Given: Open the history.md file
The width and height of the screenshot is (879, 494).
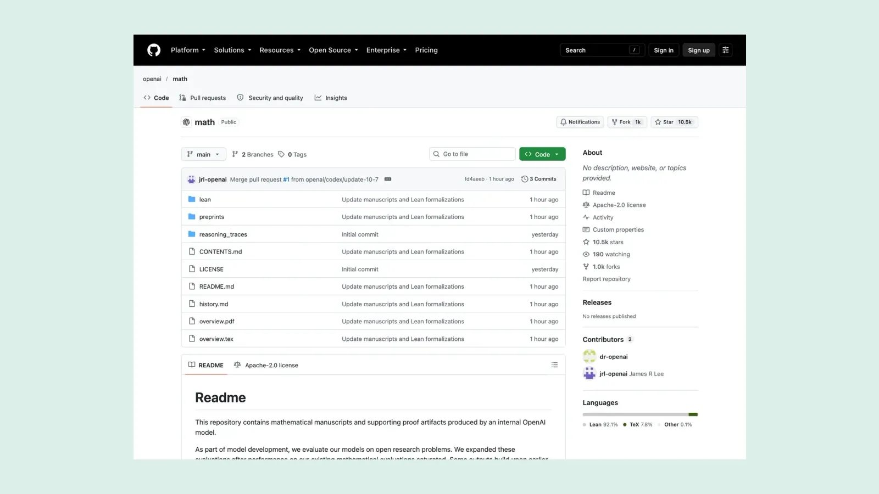Looking at the screenshot, I should 214,304.
